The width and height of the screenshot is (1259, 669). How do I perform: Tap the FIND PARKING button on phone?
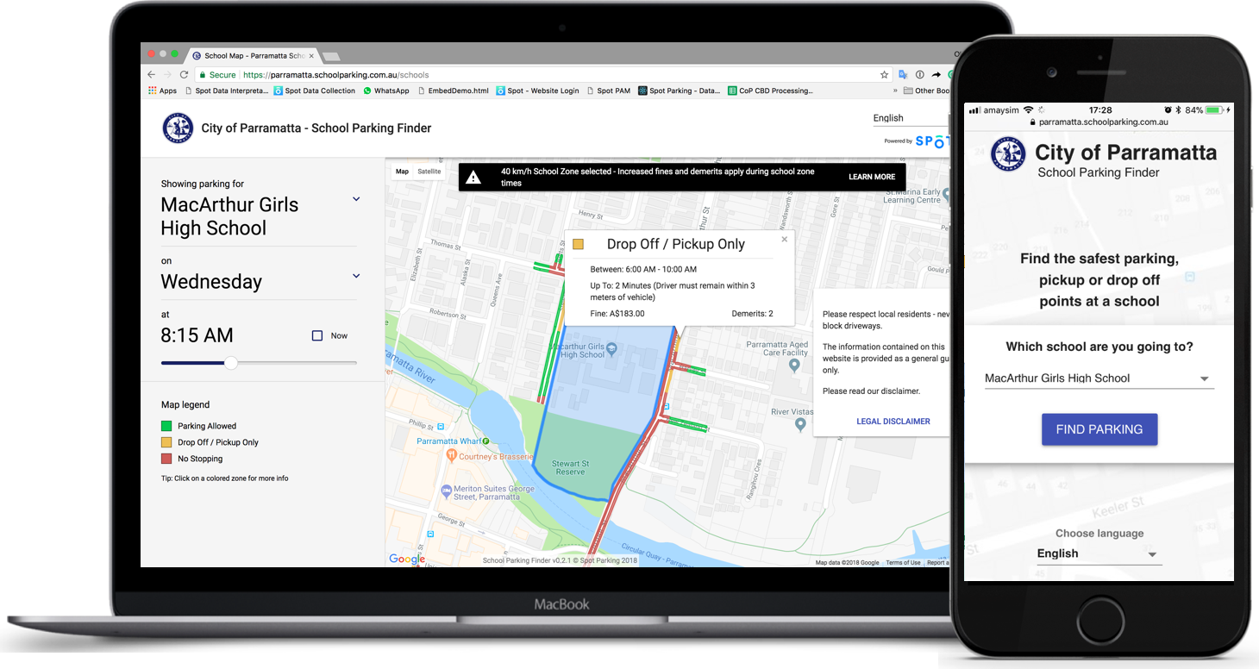coord(1099,429)
